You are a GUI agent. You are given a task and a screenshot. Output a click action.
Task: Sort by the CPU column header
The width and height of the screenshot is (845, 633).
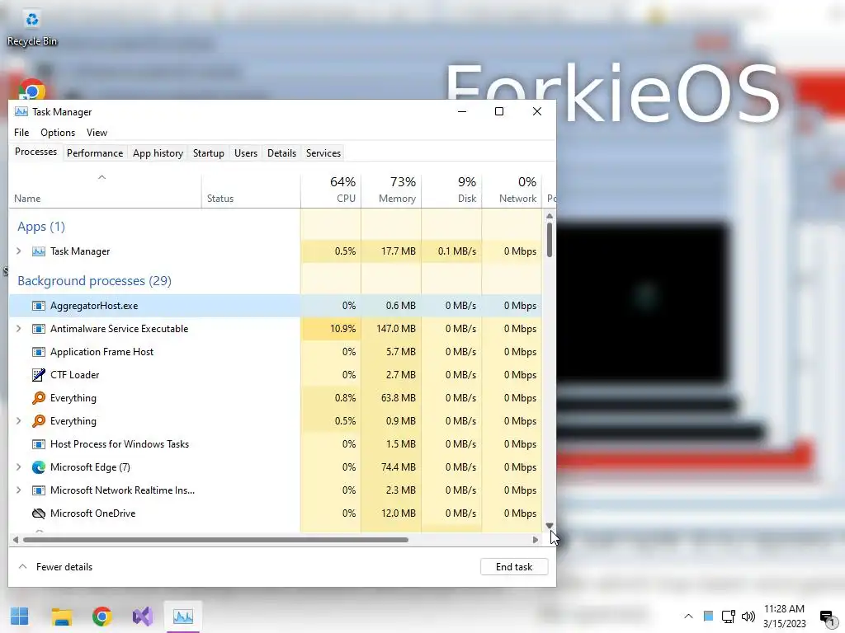331,190
